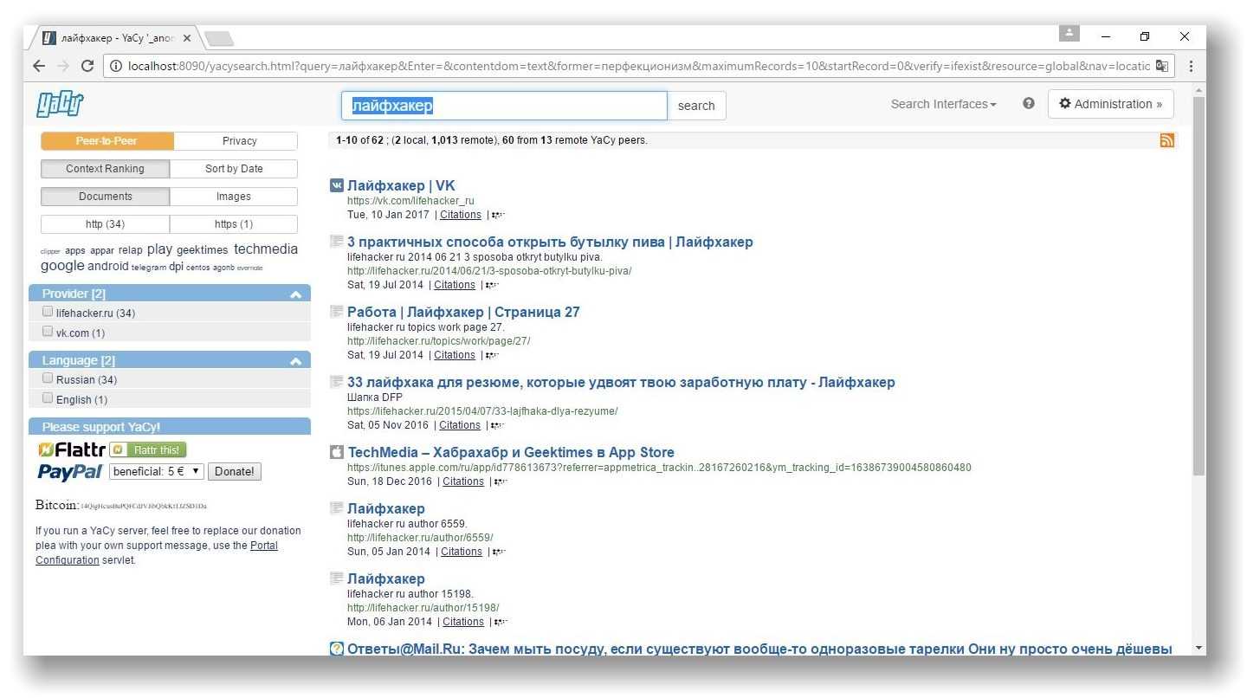
Task: Collapse the Provider section chevron
Action: tap(295, 294)
